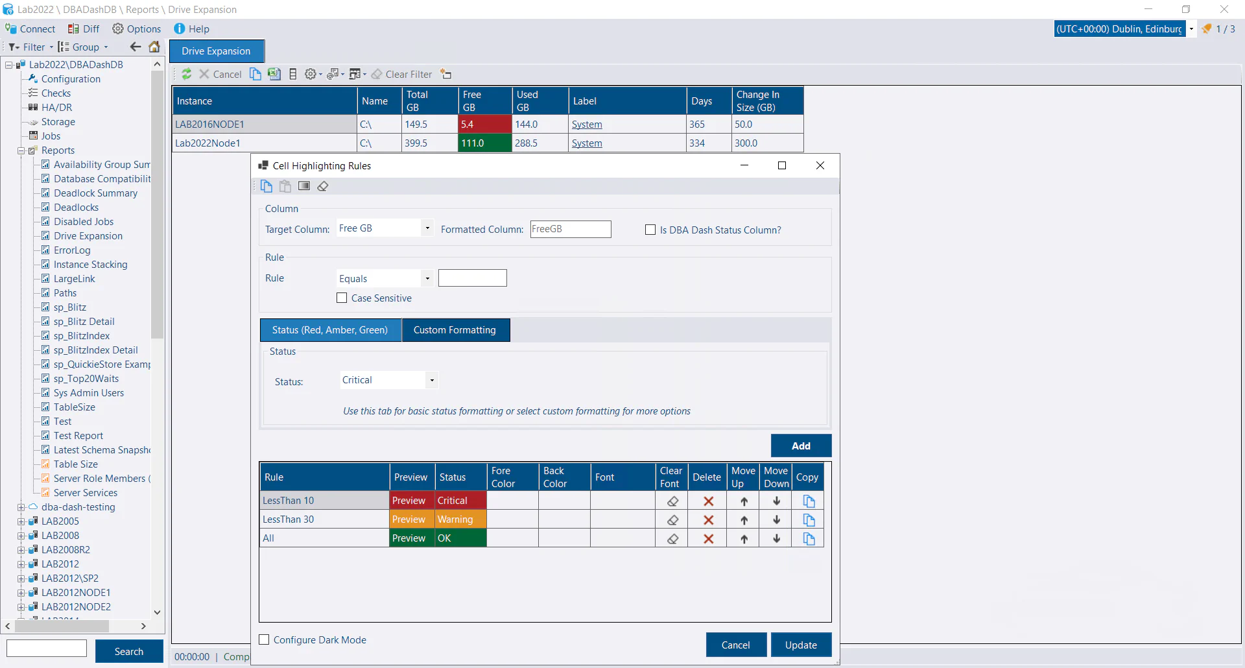Collapse the Lab2022\DBADashDB root node
This screenshot has height=668, width=1245.
click(x=8, y=65)
